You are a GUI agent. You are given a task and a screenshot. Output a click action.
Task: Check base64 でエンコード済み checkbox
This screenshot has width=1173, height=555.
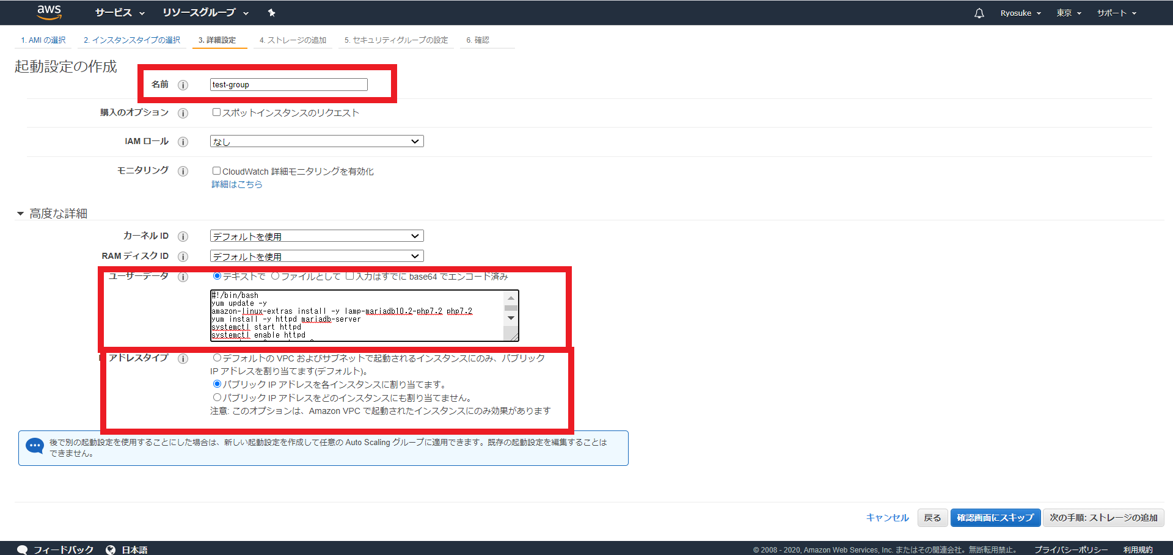[x=350, y=276]
